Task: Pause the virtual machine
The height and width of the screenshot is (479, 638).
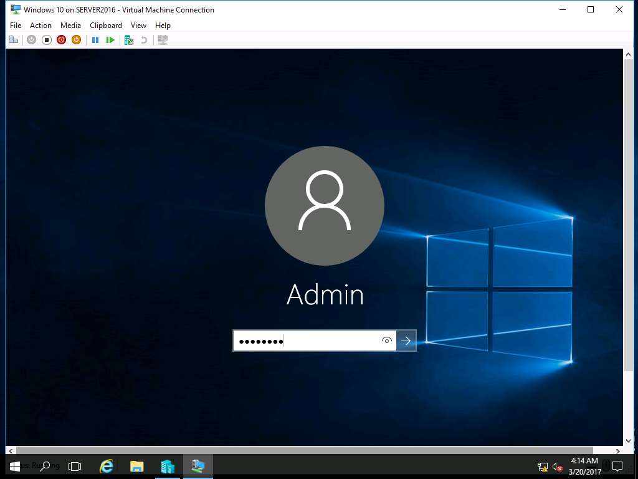Action: [x=95, y=40]
